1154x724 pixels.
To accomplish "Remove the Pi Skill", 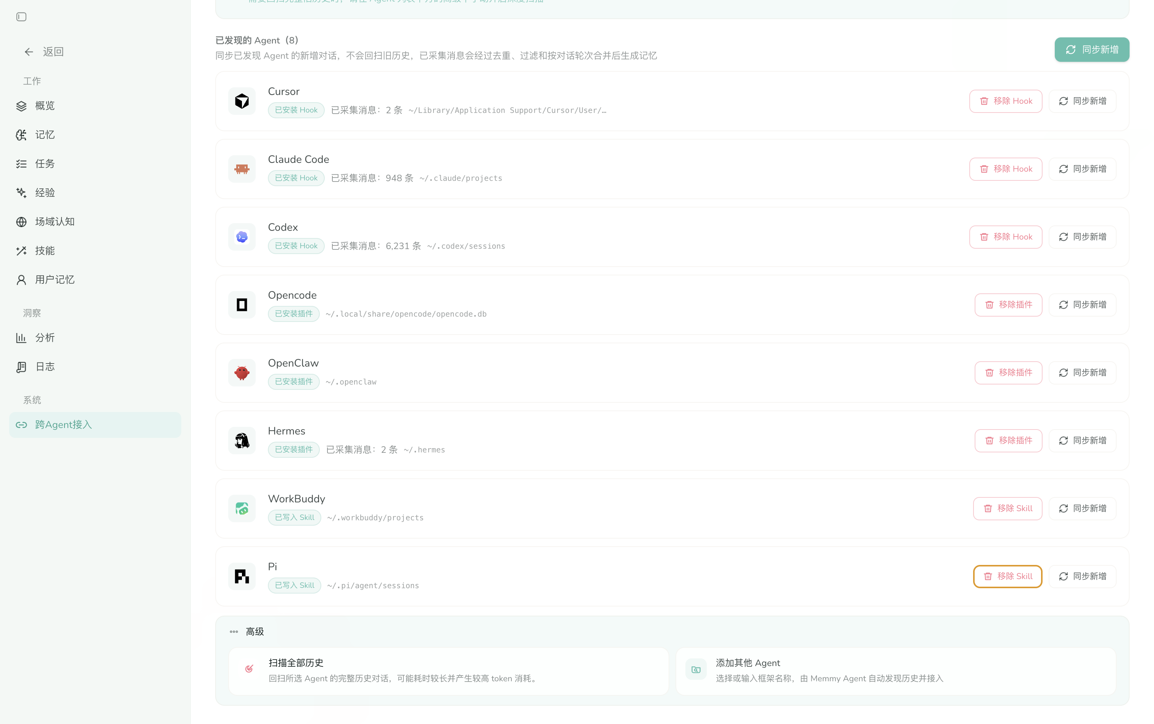I will 1007,576.
